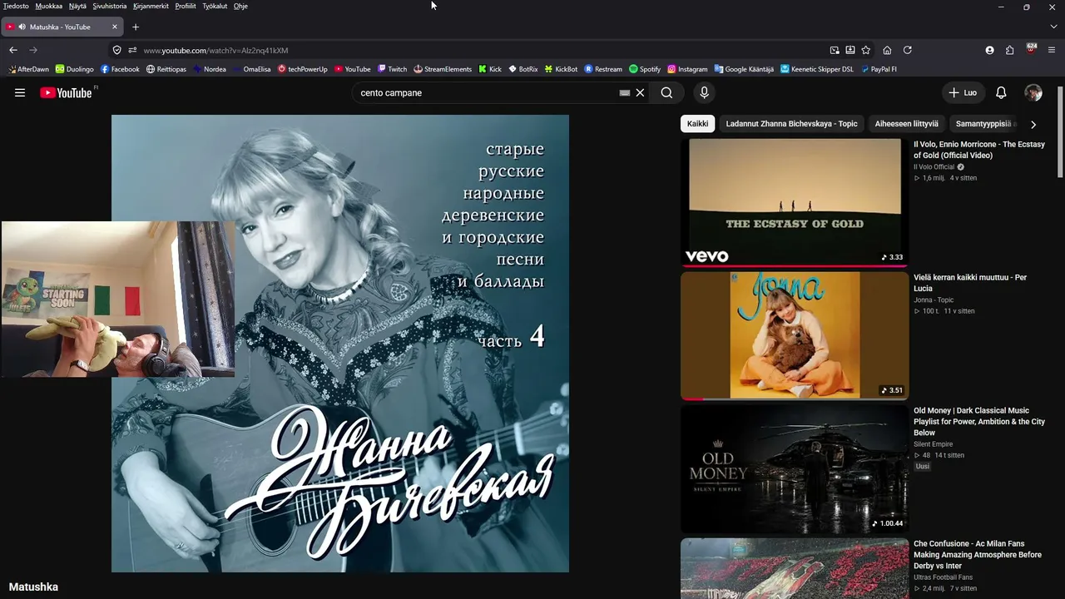Open the Duolingo bookmark

coord(75,69)
